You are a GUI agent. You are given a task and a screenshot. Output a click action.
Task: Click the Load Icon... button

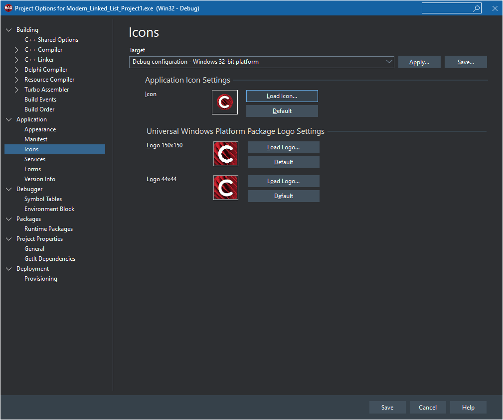click(x=282, y=96)
